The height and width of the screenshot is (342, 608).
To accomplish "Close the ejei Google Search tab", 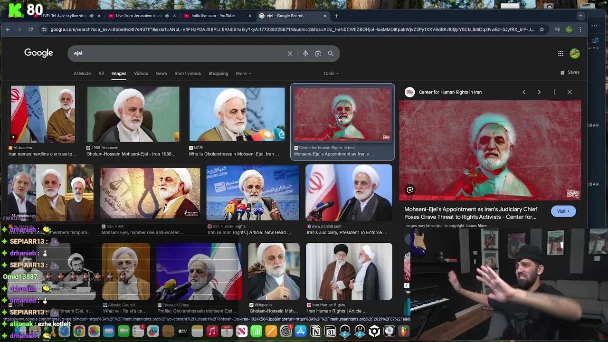I will pyautogui.click(x=325, y=16).
